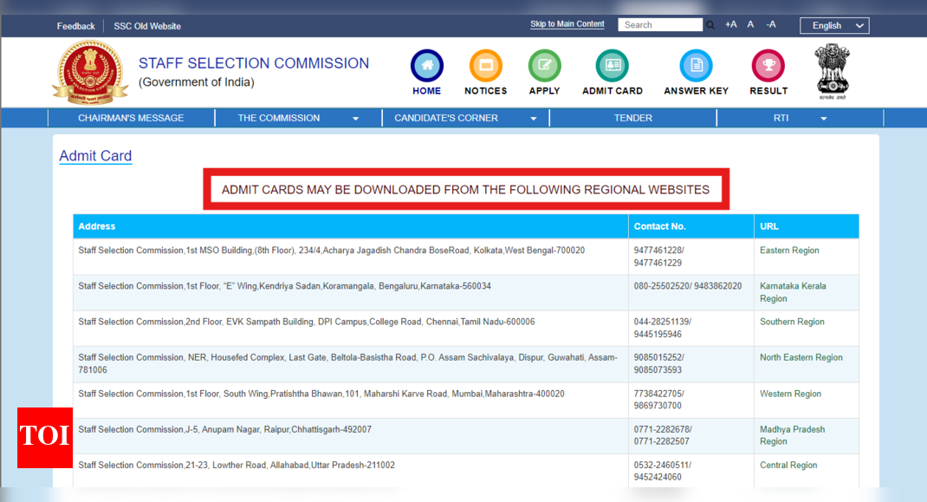
Task: Open the English language dropdown
Action: (833, 25)
